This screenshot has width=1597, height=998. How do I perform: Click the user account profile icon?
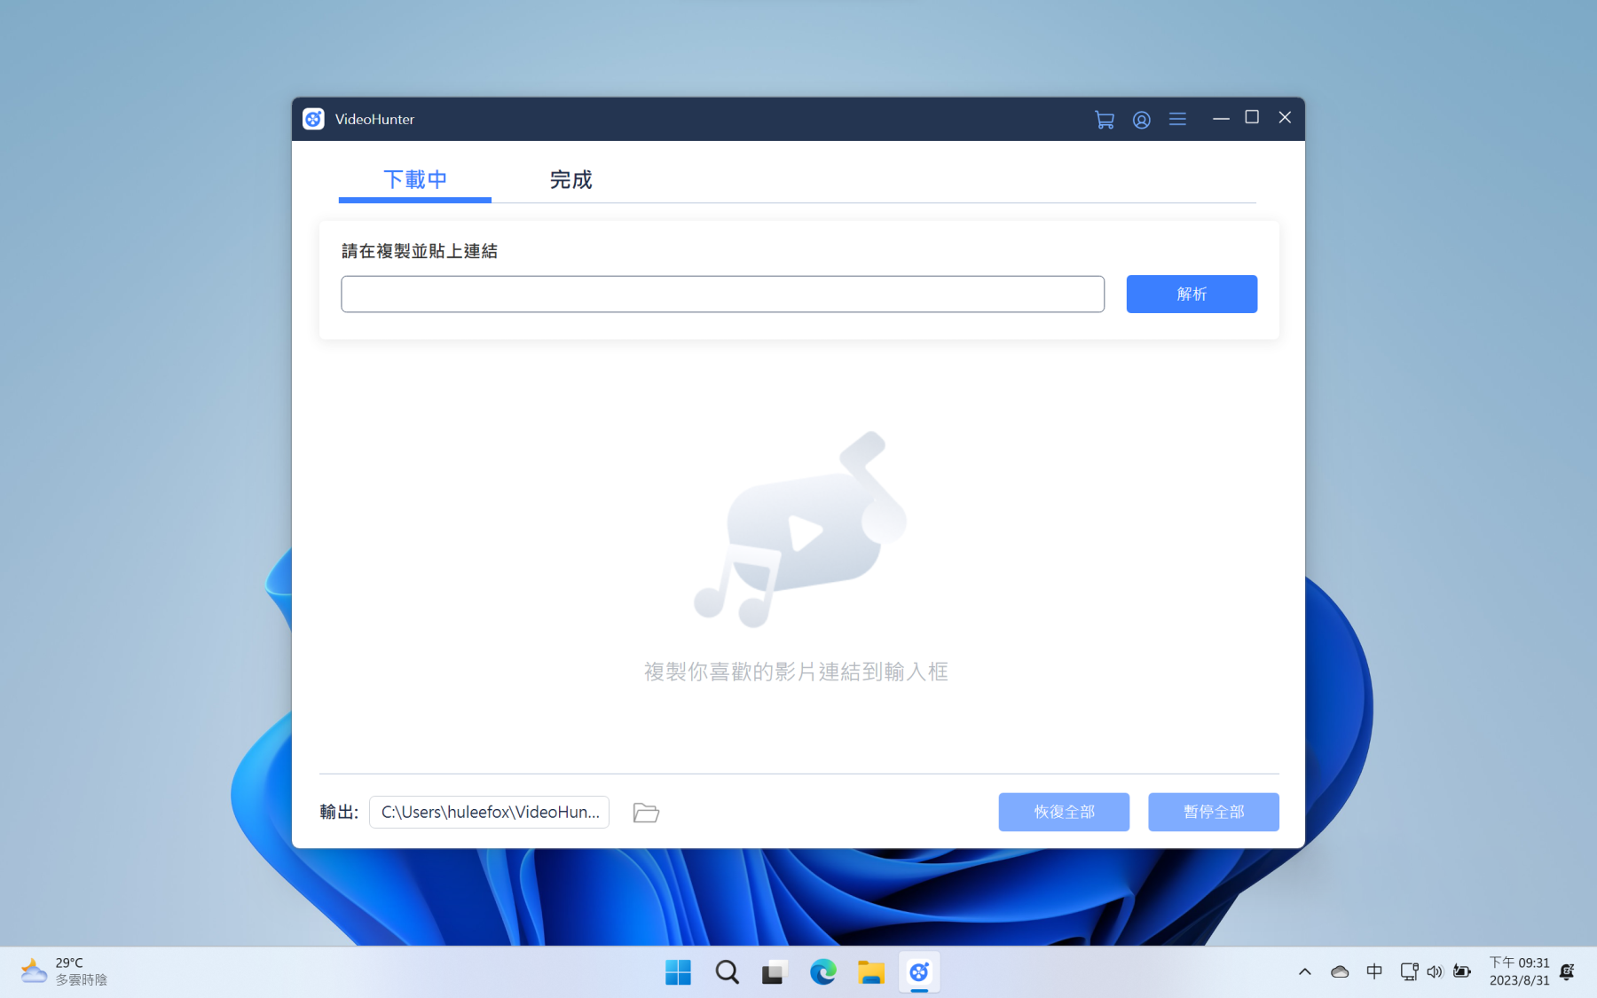click(1141, 120)
